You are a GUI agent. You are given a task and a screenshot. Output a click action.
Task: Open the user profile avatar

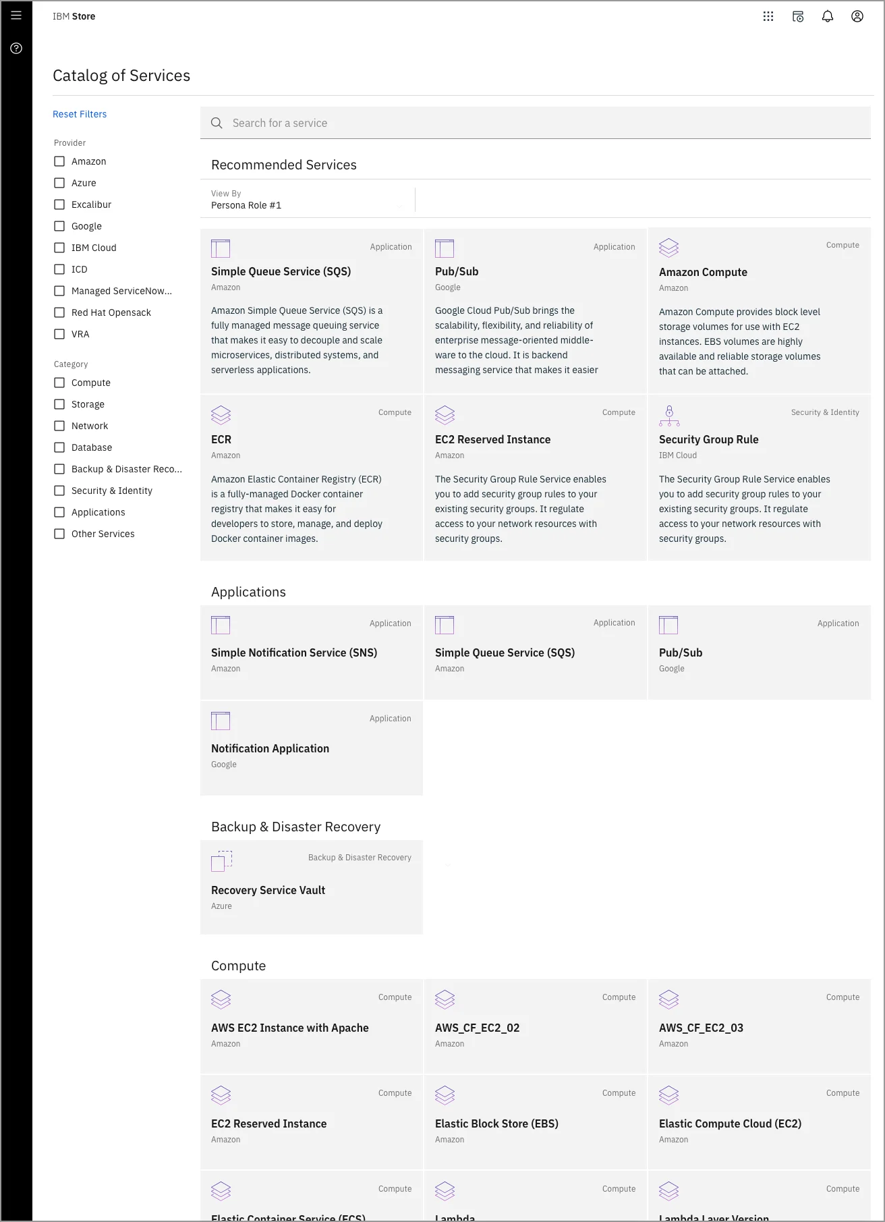857,16
